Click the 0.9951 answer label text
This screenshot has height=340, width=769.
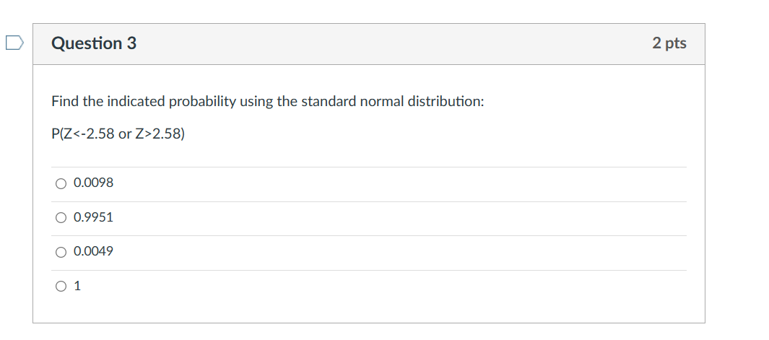tap(94, 217)
